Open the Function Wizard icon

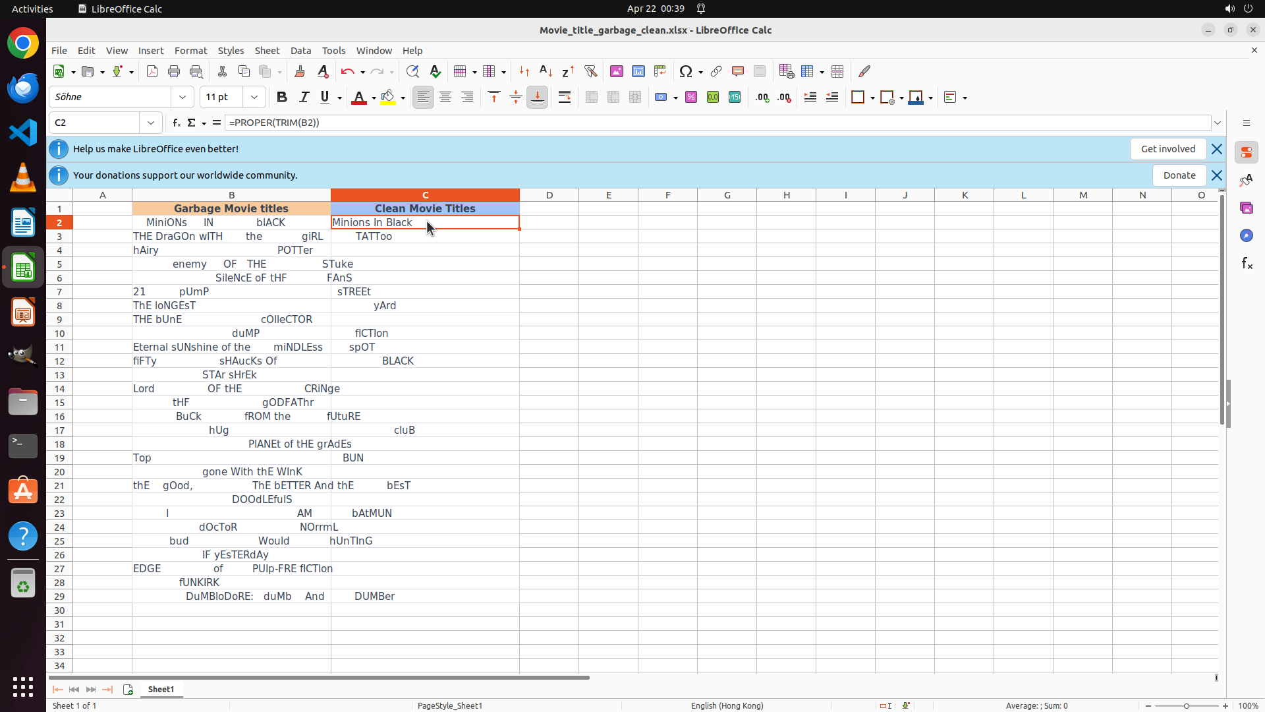(x=176, y=123)
